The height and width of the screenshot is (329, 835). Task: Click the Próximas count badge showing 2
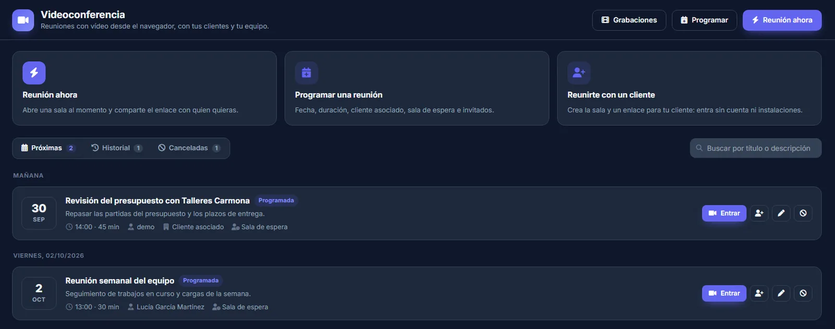click(71, 148)
